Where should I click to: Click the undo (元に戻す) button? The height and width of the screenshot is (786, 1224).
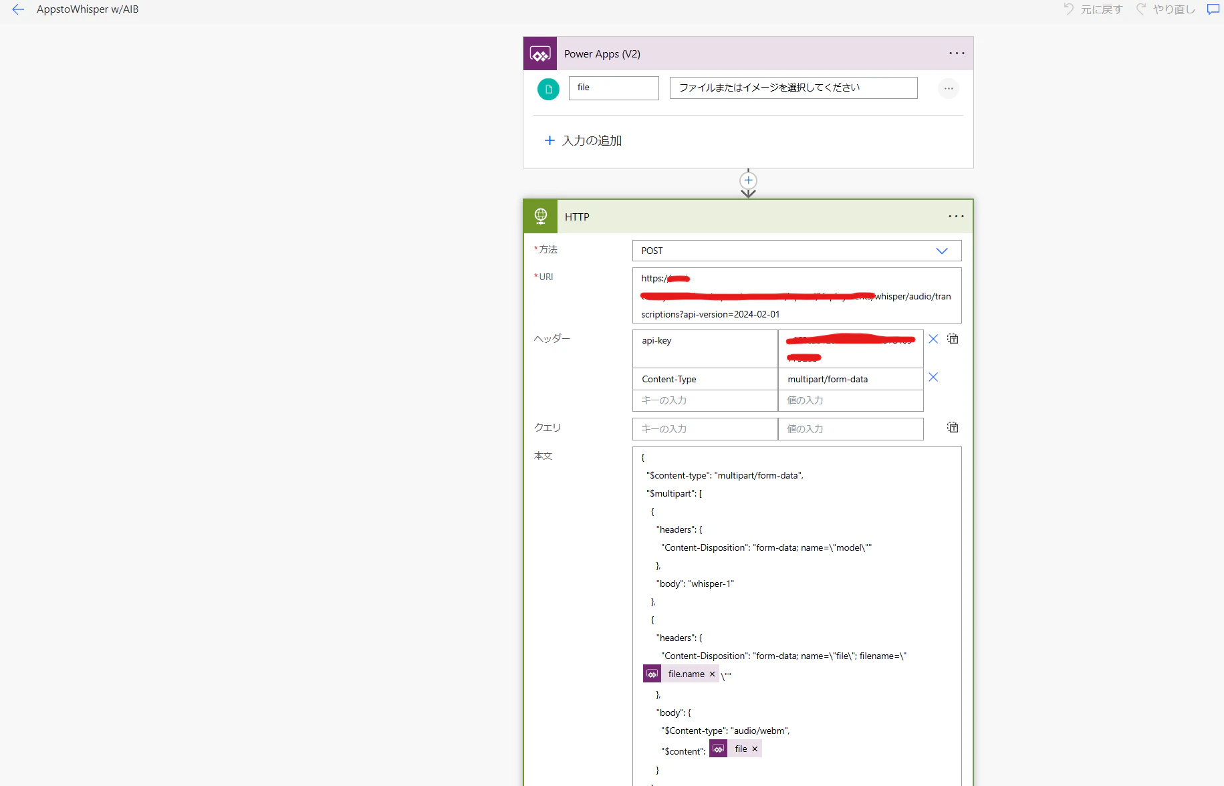(1094, 9)
